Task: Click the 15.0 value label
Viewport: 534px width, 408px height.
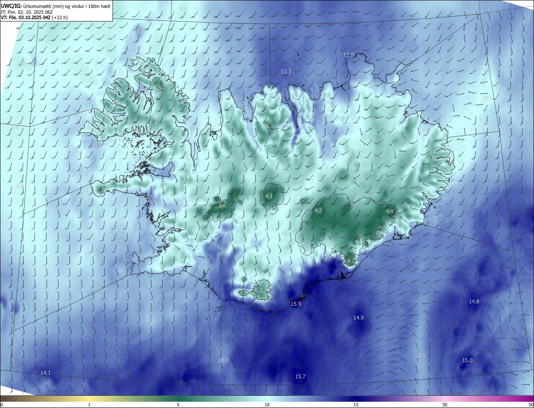Action: click(467, 360)
